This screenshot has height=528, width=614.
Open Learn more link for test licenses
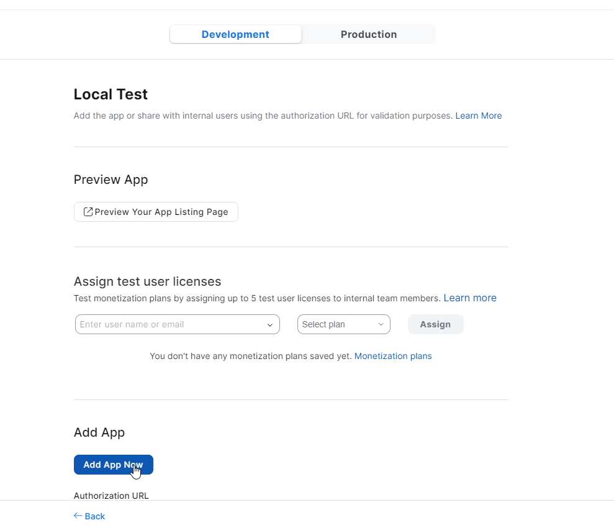point(469,298)
